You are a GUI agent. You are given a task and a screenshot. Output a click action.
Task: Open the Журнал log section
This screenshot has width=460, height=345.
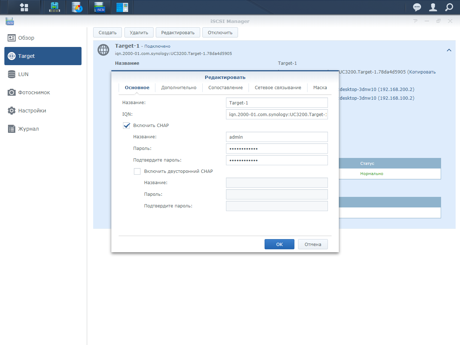point(43,129)
